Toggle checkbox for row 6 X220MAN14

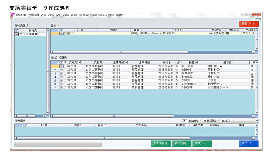61,84
